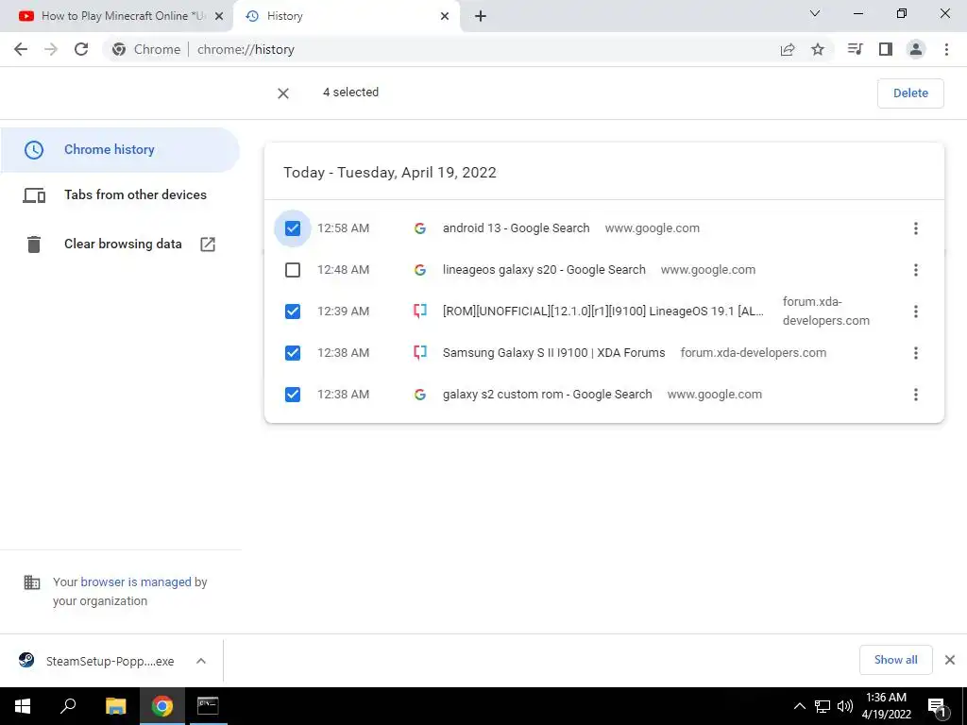
Task: Bookmark this page with star icon
Action: 818,49
